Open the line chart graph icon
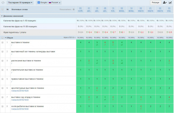 click(x=170, y=2)
